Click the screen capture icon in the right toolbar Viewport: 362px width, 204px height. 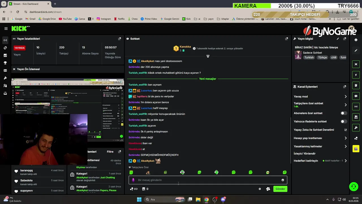point(356,64)
